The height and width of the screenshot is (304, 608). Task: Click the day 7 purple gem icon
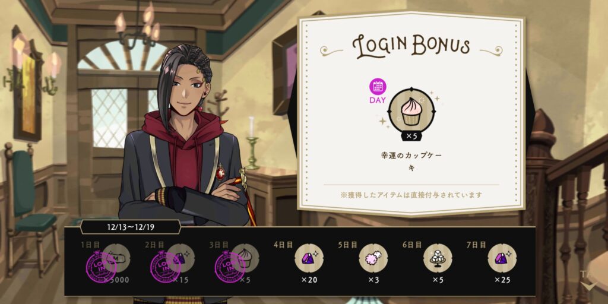tap(502, 258)
